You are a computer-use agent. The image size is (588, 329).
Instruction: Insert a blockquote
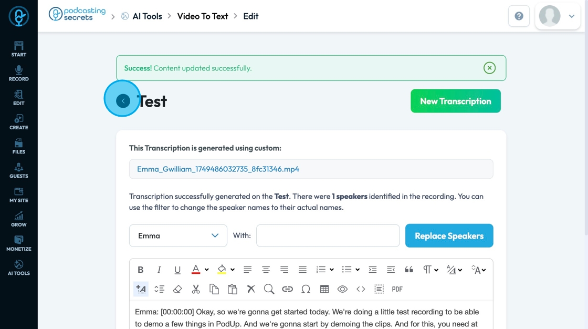(x=409, y=270)
